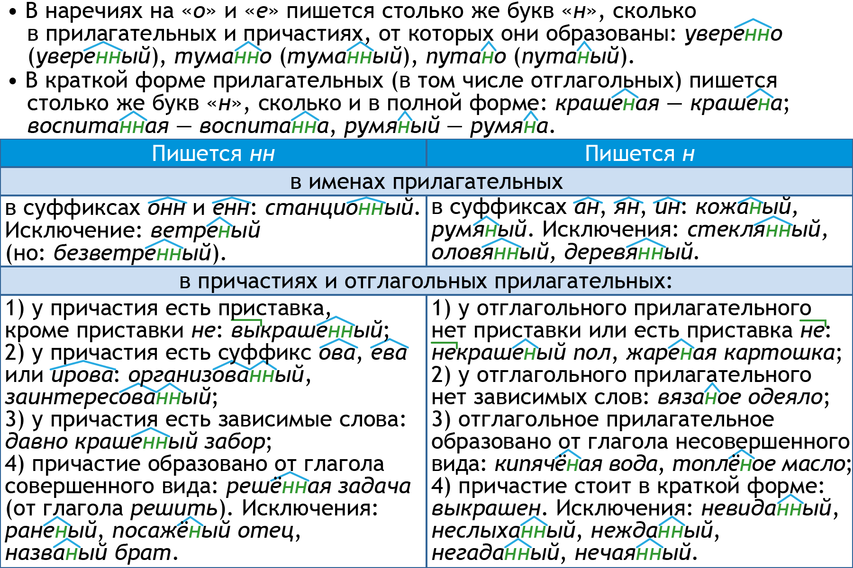Click the word '(путаный)' in parentheses
Viewport: 853px width, 568px height.
pos(571,57)
